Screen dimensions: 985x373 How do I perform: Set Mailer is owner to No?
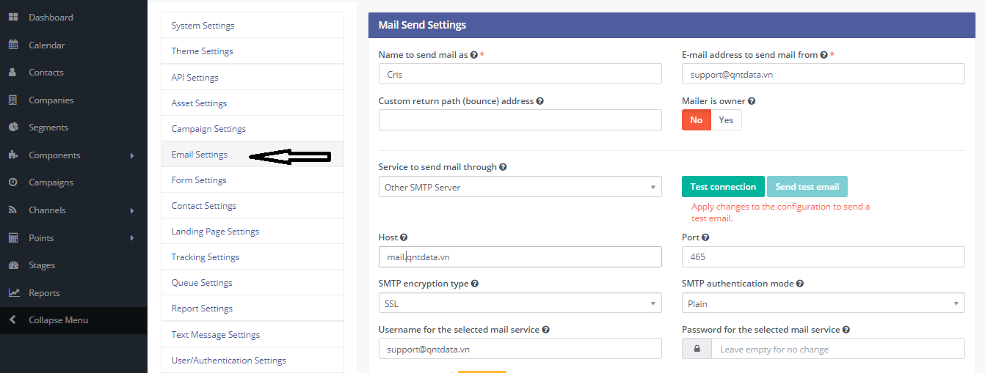point(696,120)
